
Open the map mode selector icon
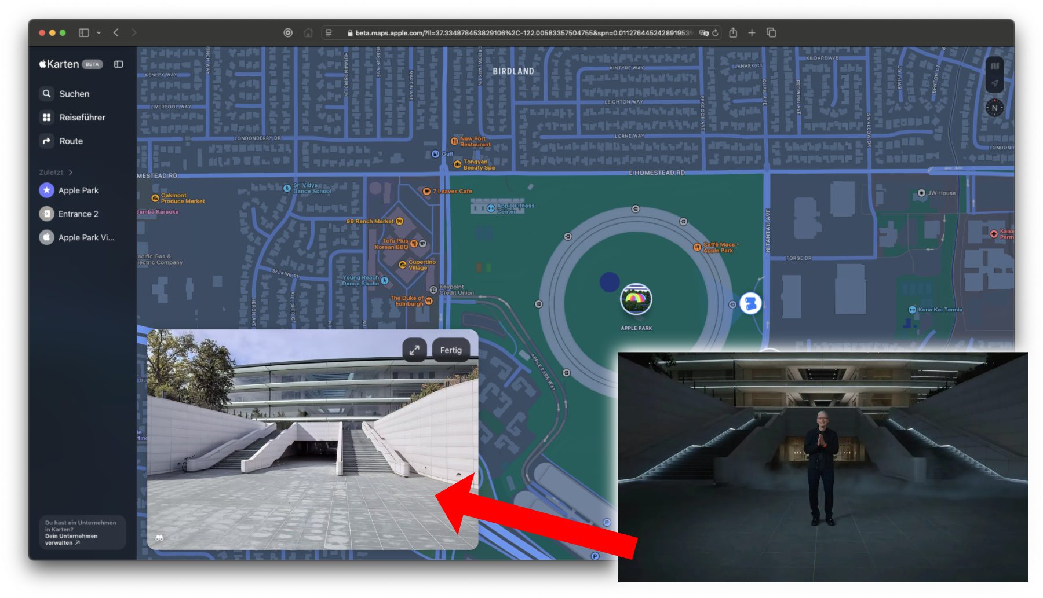point(994,66)
